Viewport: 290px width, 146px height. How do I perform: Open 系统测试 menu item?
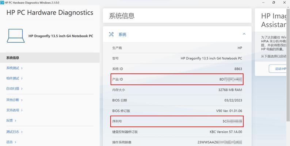click(14, 68)
